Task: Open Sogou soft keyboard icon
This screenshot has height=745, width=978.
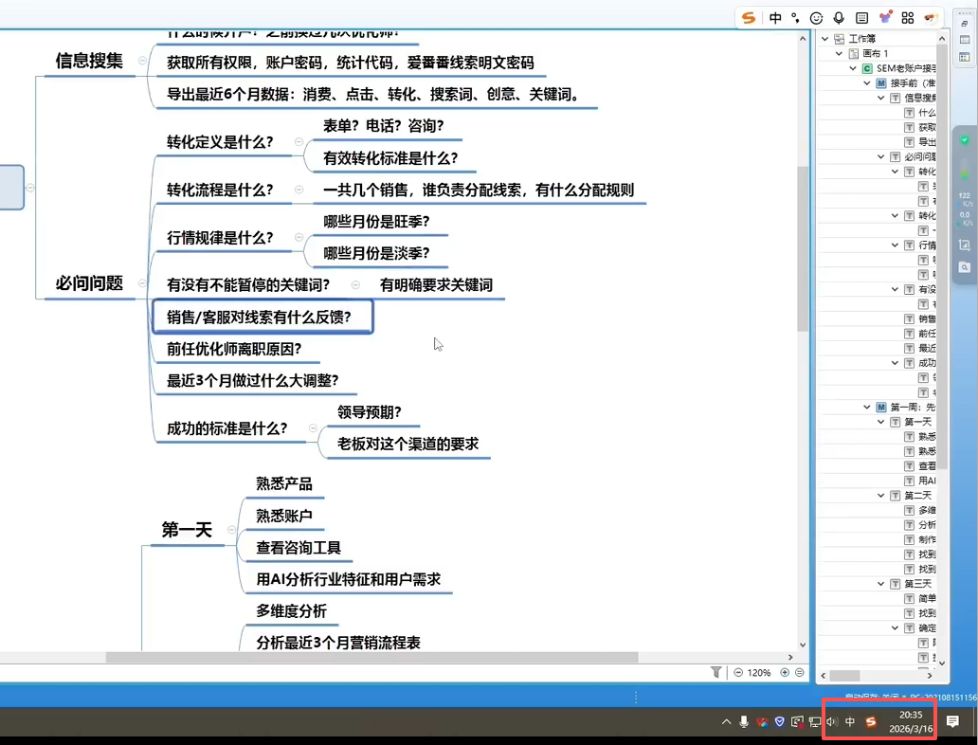Action: (x=861, y=18)
